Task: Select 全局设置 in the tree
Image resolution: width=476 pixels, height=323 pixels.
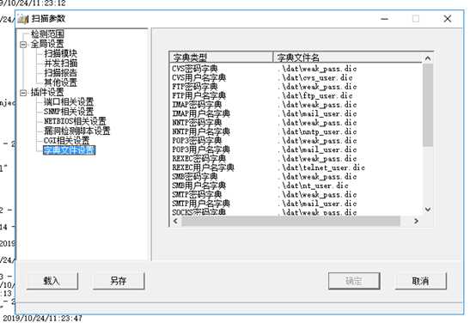Action: point(47,44)
